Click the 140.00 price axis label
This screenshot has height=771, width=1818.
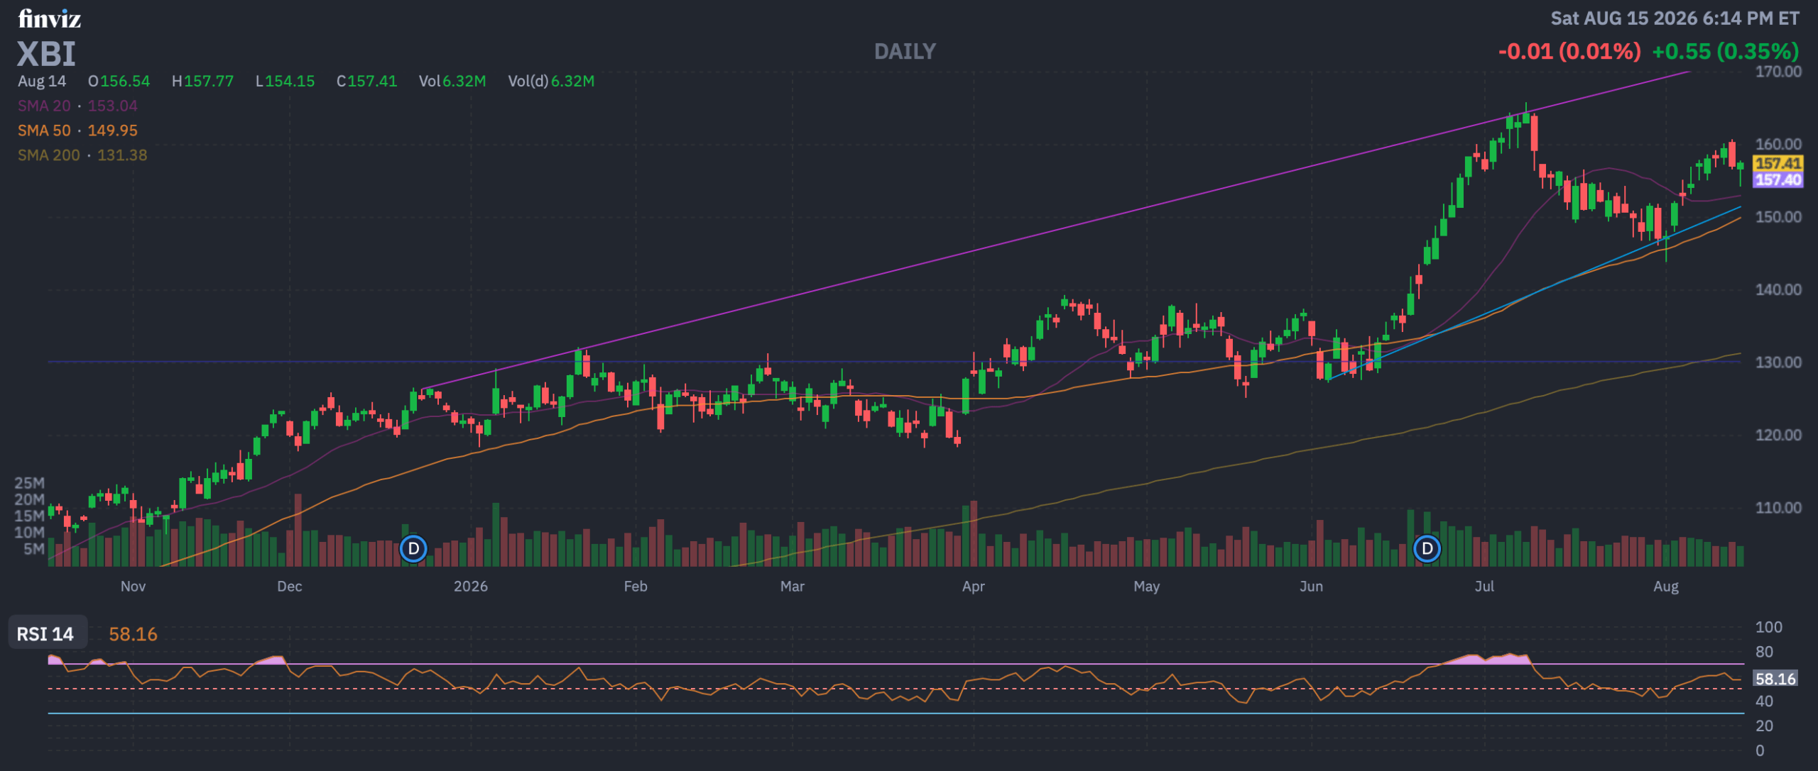tap(1778, 289)
